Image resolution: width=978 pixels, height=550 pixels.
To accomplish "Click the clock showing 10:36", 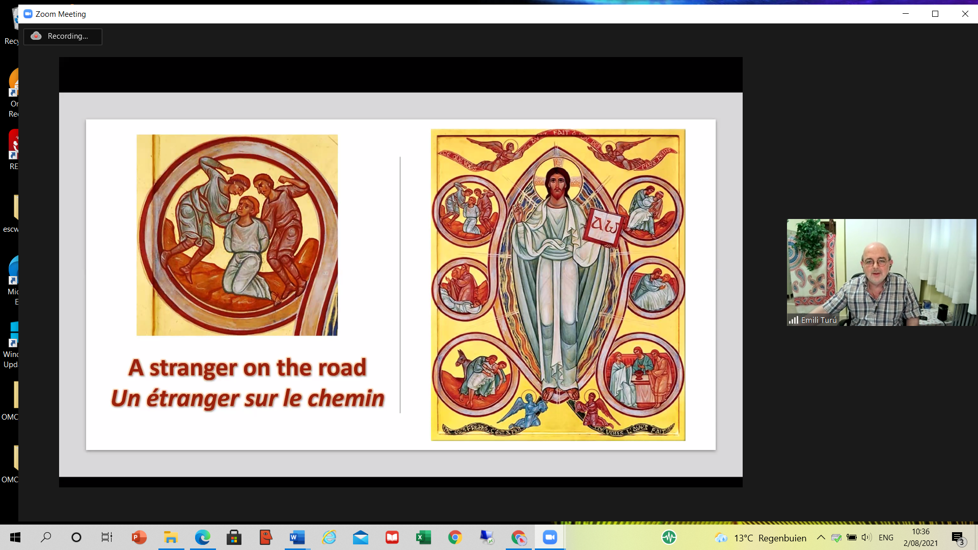I will [x=920, y=537].
